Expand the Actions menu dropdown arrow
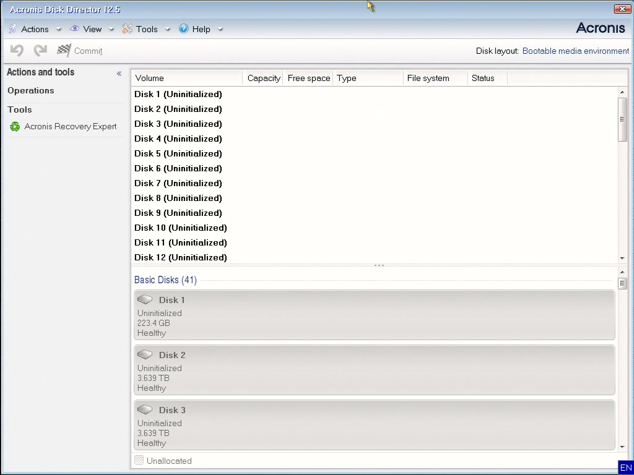The image size is (634, 475). (58, 29)
